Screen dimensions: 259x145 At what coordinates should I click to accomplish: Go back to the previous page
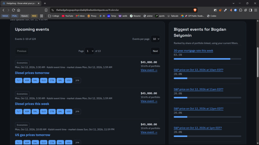(x=4, y=10)
